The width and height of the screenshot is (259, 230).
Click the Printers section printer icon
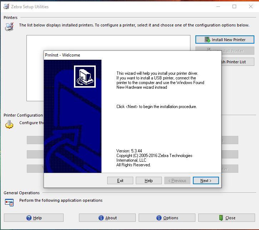pyautogui.click(x=9, y=27)
